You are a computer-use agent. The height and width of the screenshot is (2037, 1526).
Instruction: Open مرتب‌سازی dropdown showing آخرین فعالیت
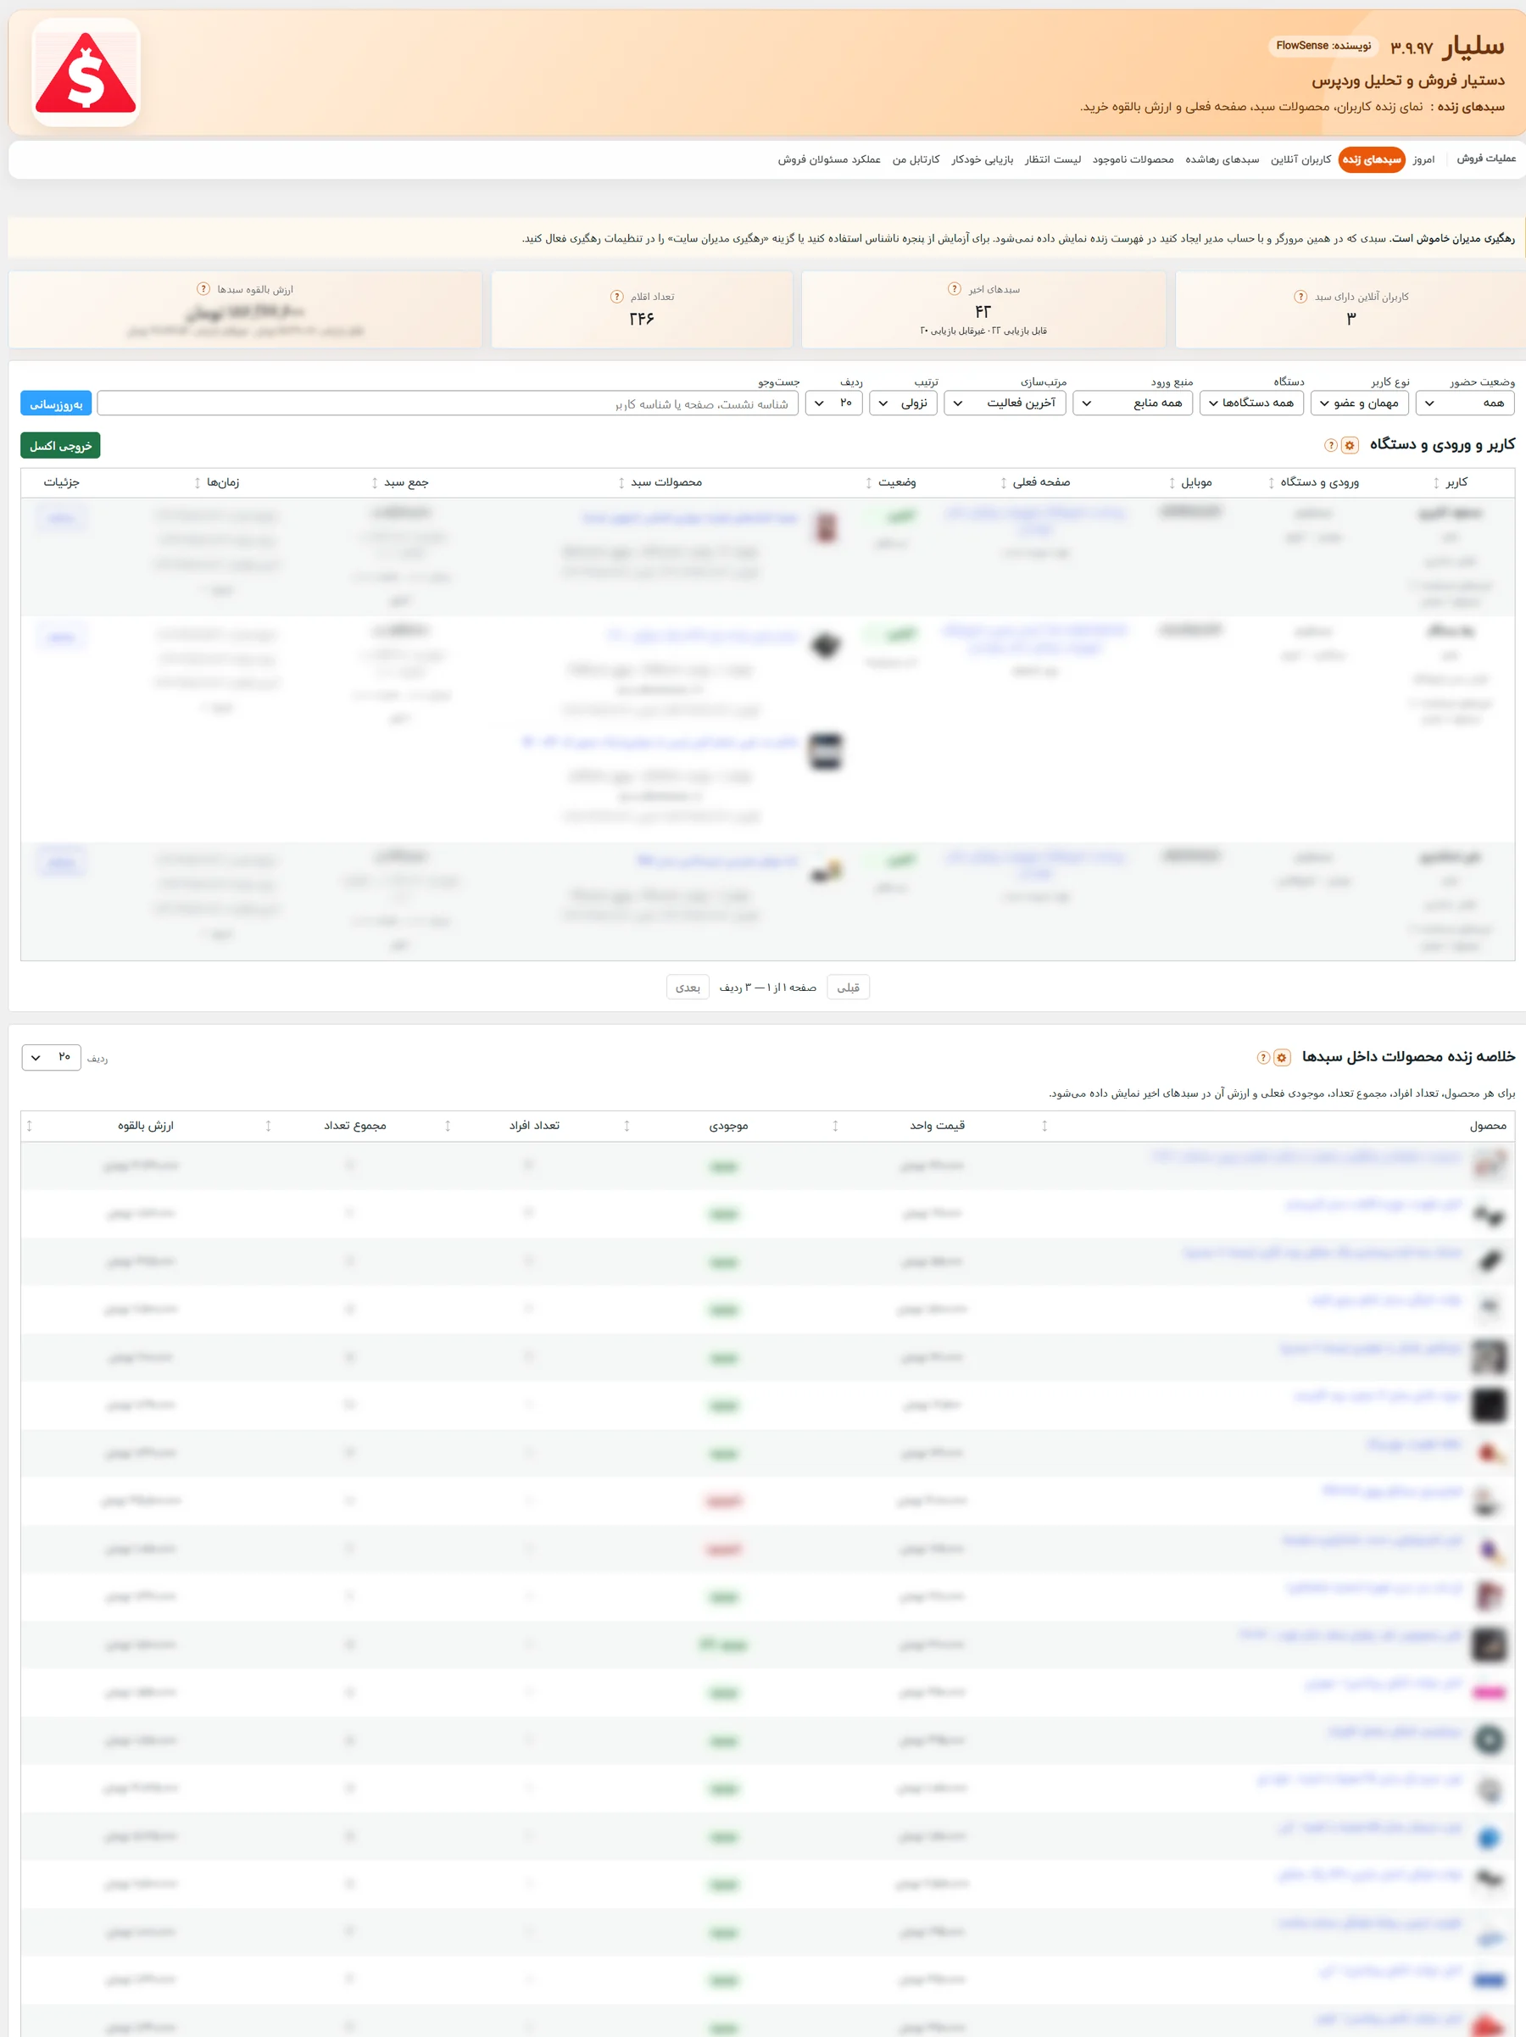pyautogui.click(x=1005, y=403)
